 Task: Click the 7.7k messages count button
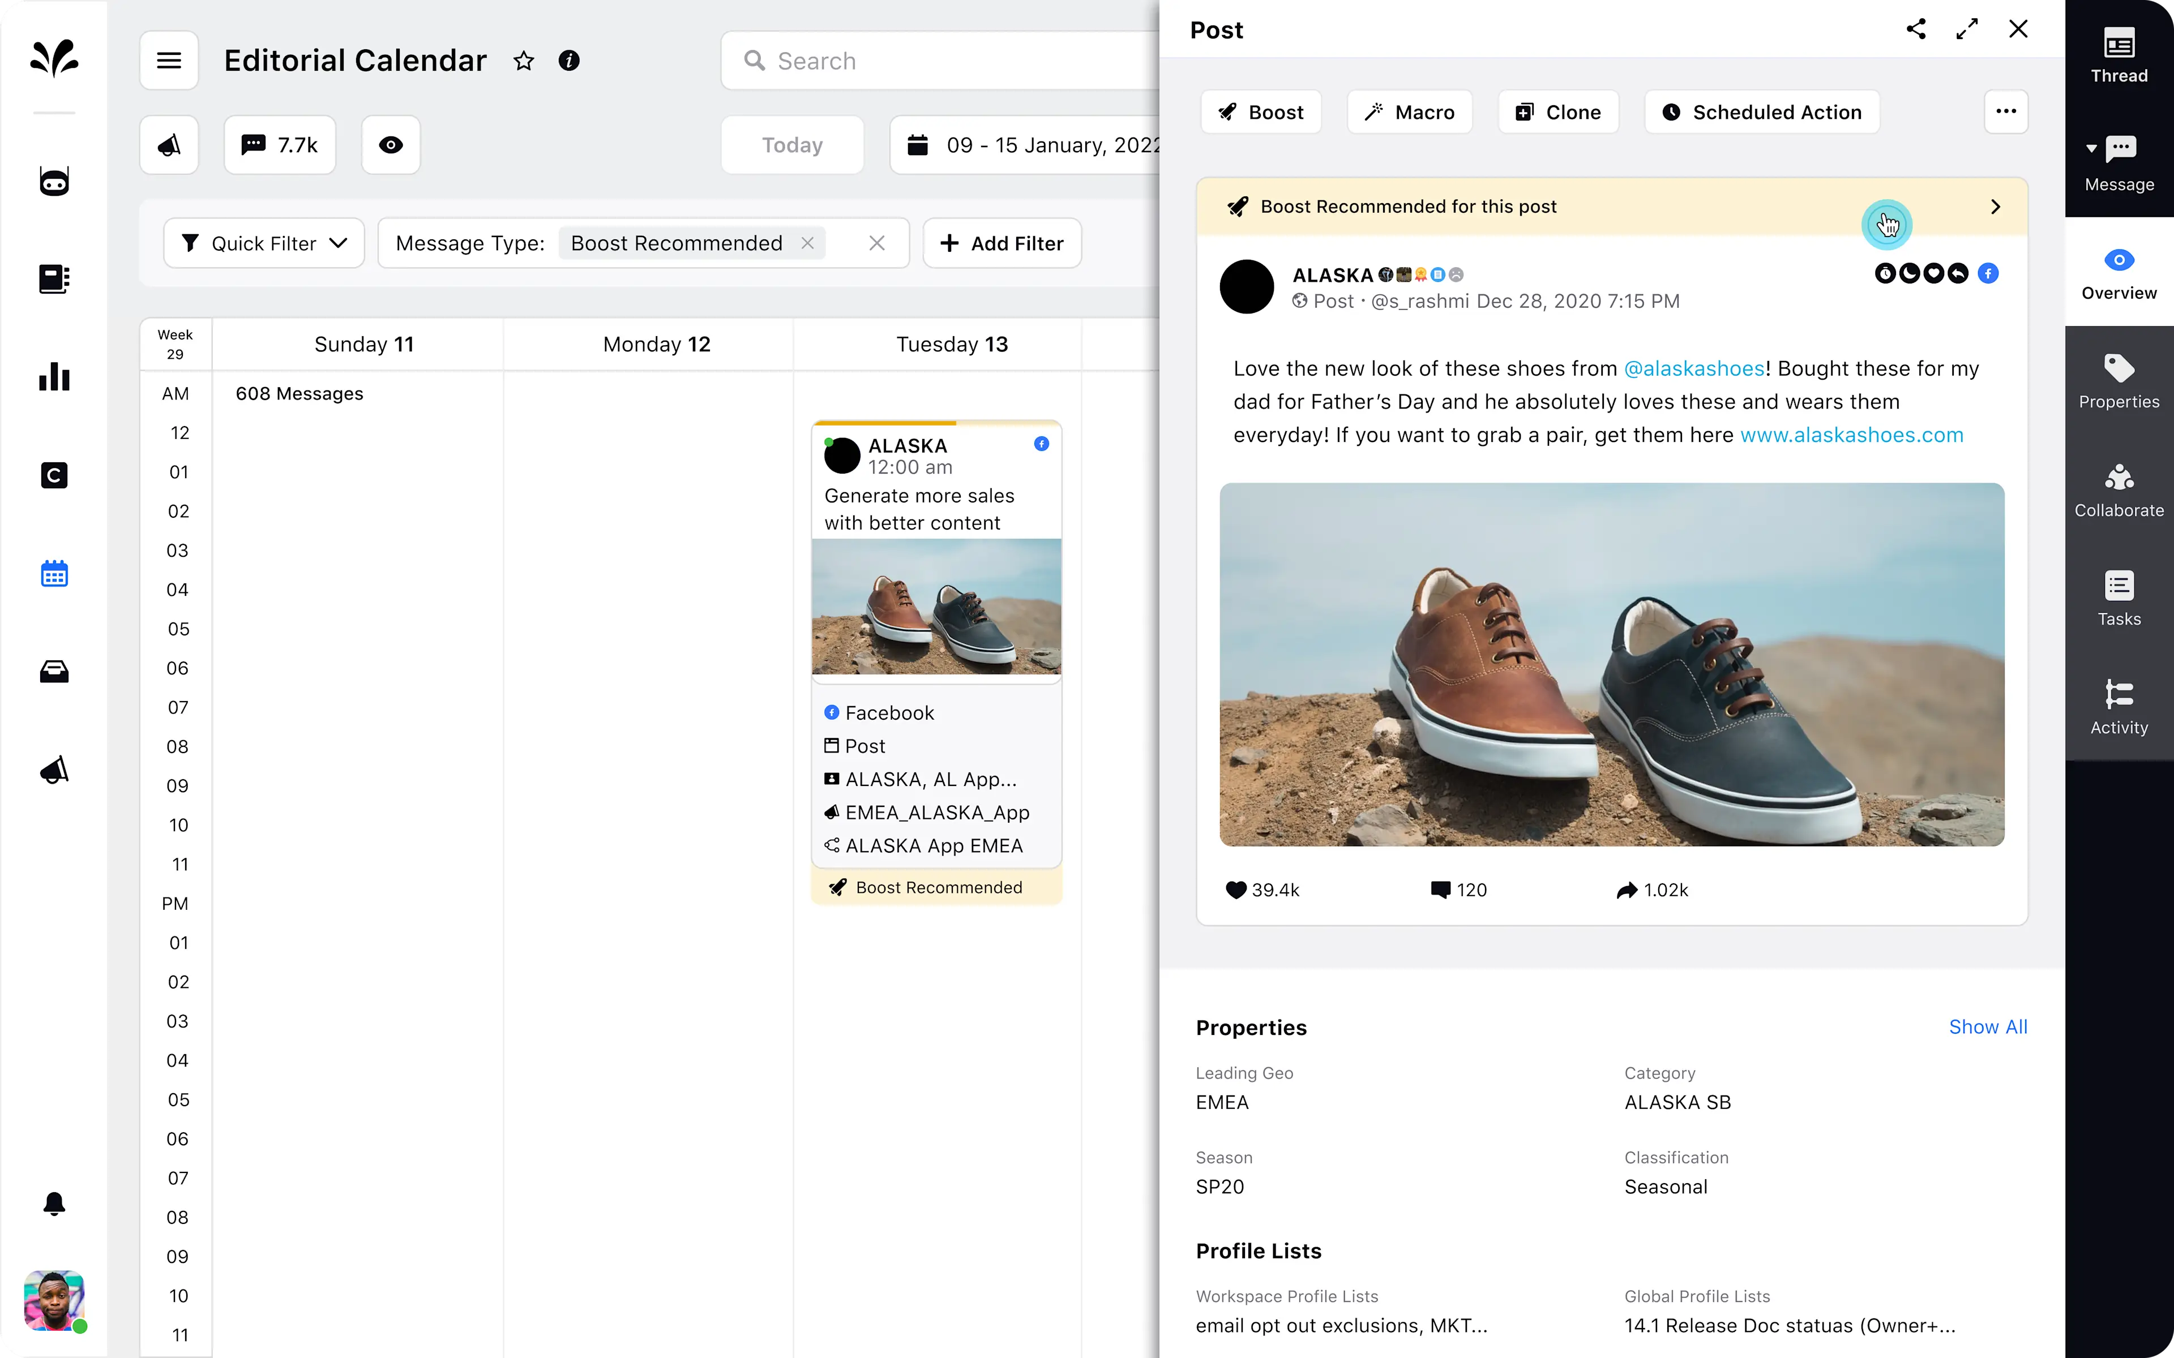[280, 145]
